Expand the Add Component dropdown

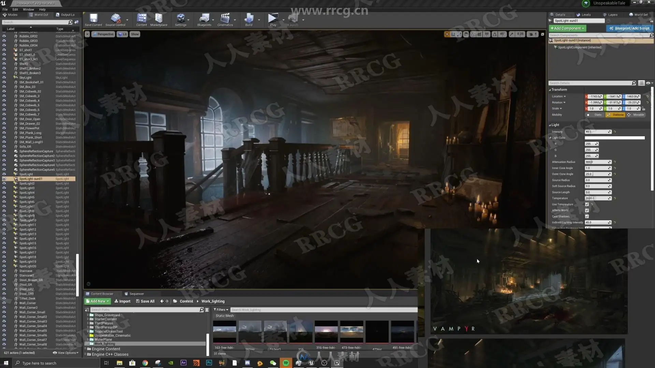pyautogui.click(x=567, y=28)
